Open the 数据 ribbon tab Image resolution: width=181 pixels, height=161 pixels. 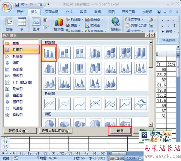[83, 12]
